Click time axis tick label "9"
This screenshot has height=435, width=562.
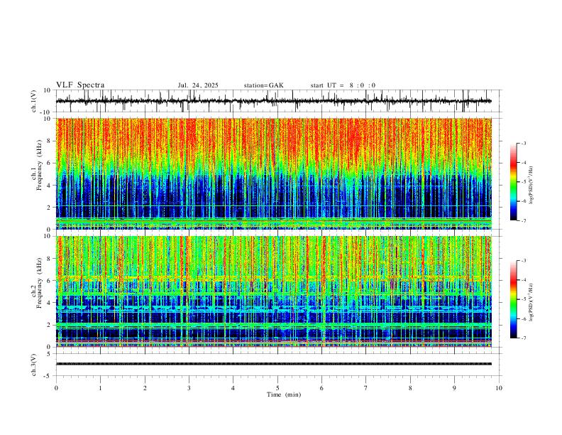point(454,388)
